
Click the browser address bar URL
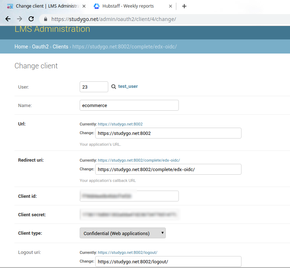[x=114, y=19]
